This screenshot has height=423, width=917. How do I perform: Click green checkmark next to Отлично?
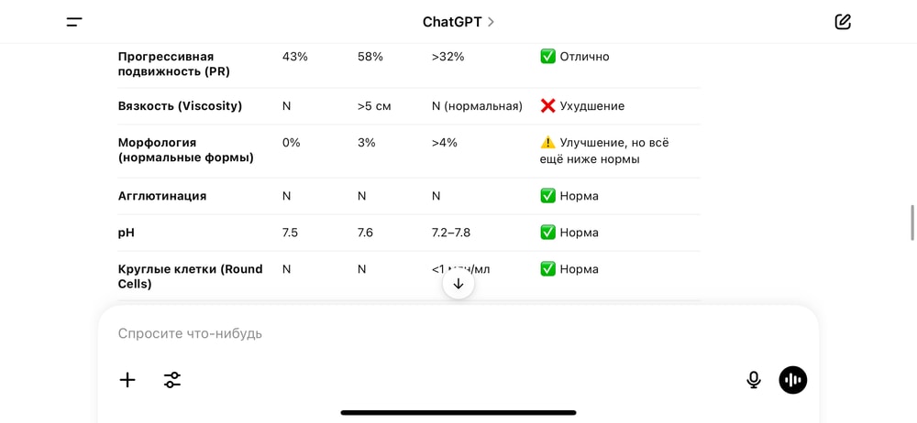[x=548, y=57]
